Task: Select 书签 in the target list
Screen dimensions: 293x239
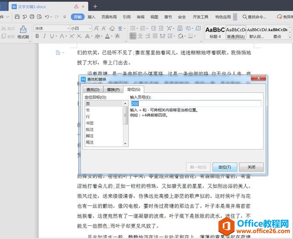Action: 104,123
